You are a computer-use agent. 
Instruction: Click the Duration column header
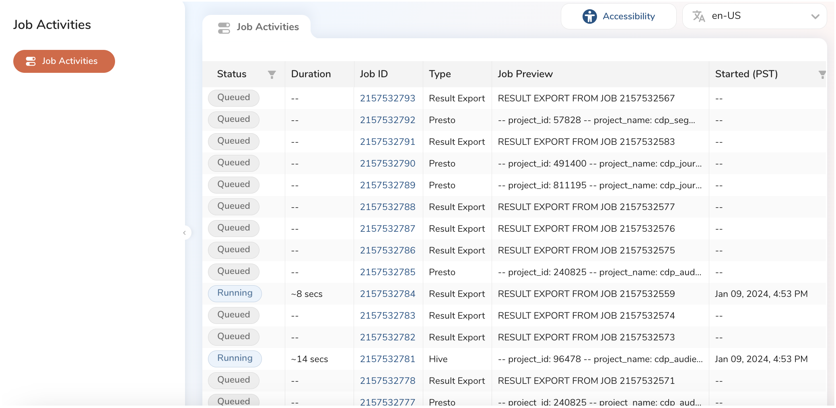pos(311,74)
